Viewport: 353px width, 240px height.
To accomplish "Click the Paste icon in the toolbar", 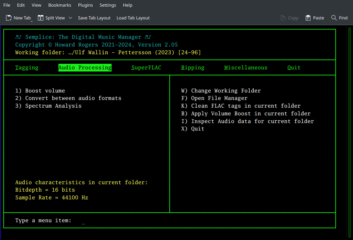I will (308, 18).
